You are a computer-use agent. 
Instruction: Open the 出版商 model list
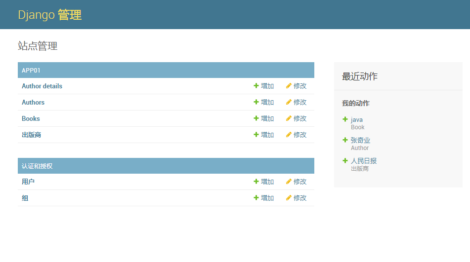click(31, 135)
